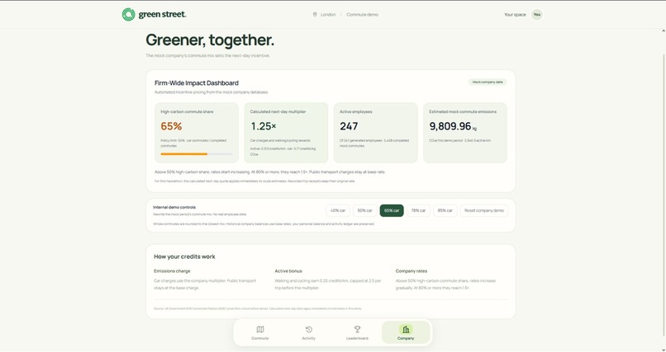Select the 78% car demo preset
The height and width of the screenshot is (352, 666).
tap(418, 210)
